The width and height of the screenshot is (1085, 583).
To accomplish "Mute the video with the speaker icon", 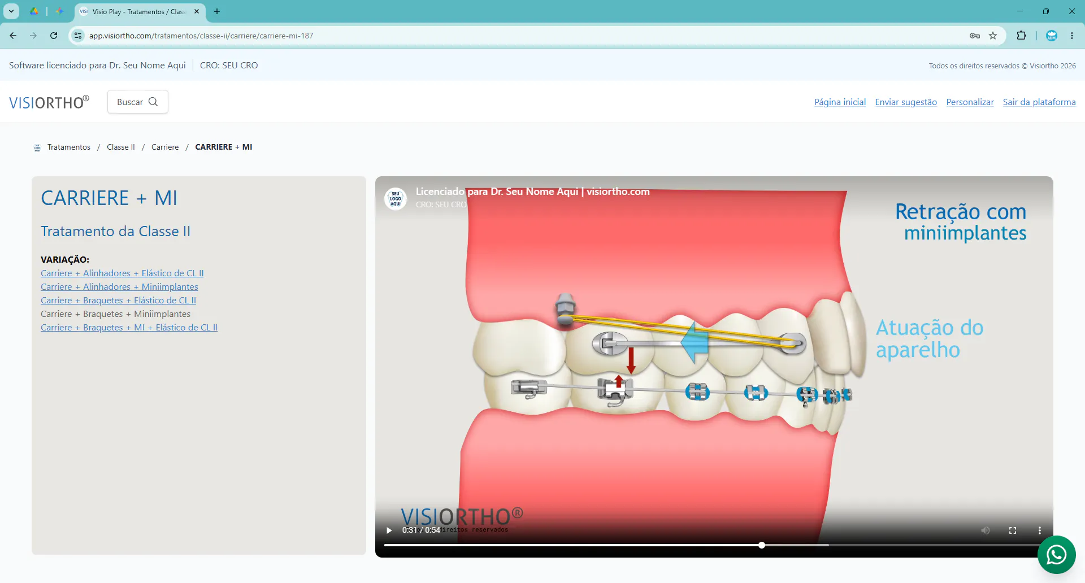I will pos(986,530).
